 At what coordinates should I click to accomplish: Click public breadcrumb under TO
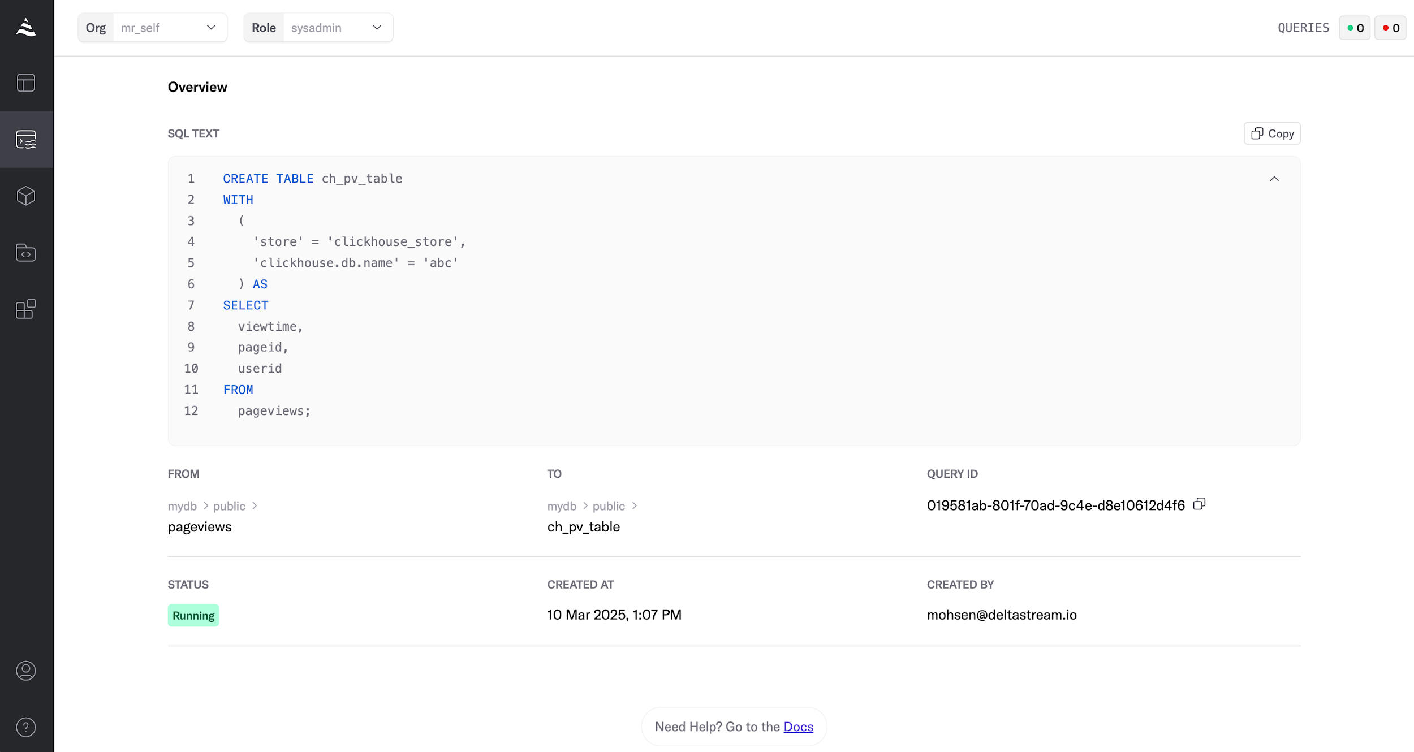coord(609,506)
